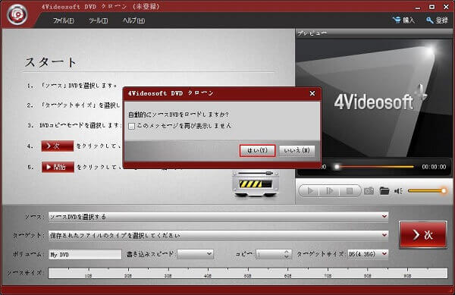Open the shopping cart purchase icon
The height and width of the screenshot is (295, 455).
tap(397, 20)
